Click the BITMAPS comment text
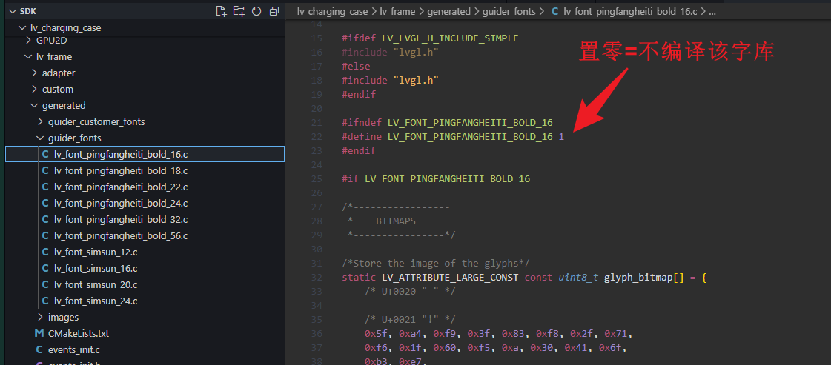The image size is (831, 365). 396,221
